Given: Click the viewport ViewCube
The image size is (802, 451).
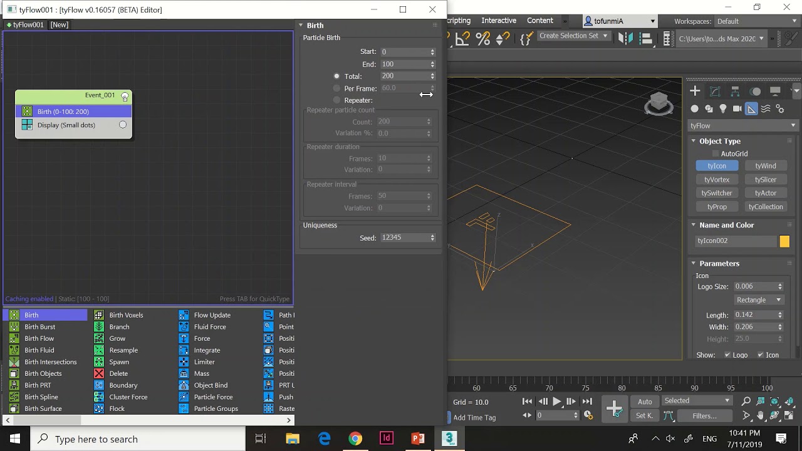Looking at the screenshot, I should pyautogui.click(x=659, y=103).
